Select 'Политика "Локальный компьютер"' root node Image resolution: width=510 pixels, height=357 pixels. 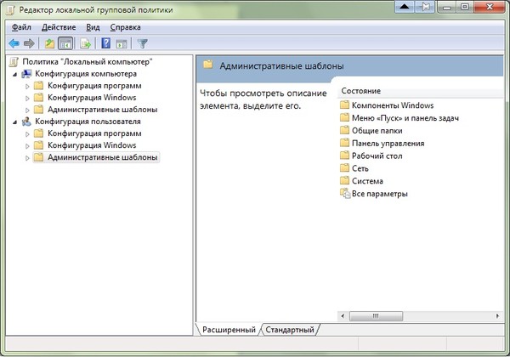(x=88, y=61)
